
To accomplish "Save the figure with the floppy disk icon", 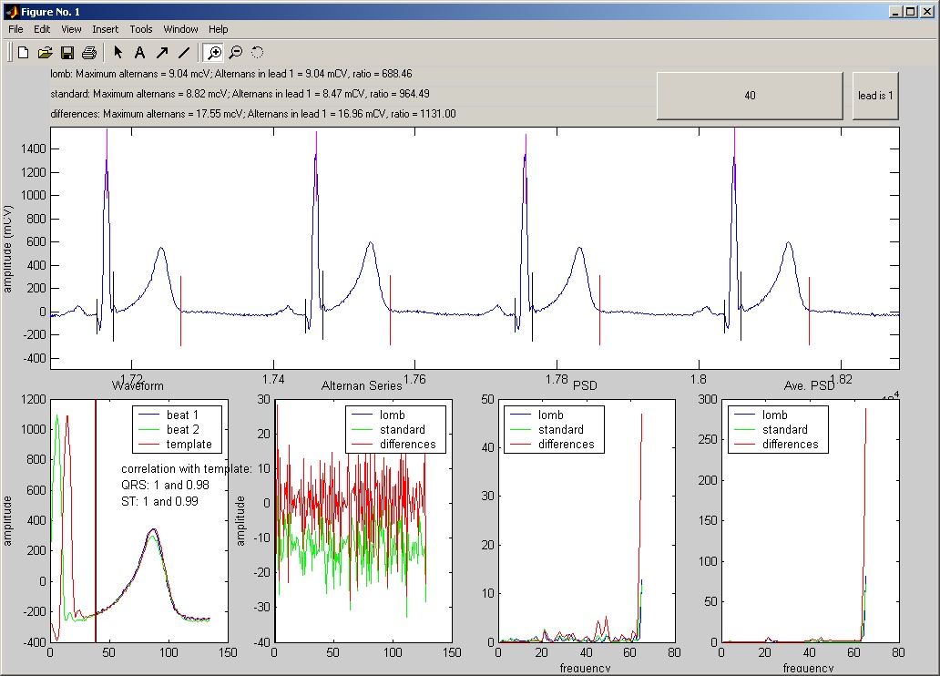I will coord(67,53).
